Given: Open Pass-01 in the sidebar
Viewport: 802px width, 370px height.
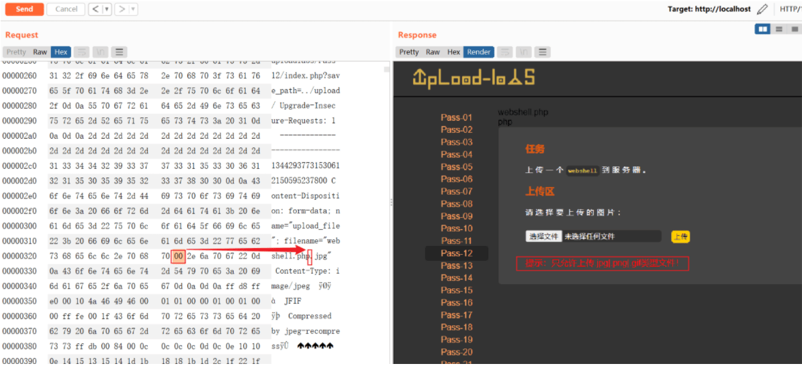Looking at the screenshot, I should [457, 117].
